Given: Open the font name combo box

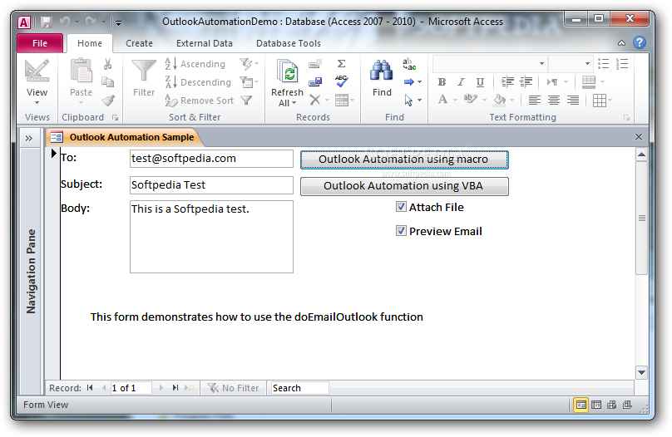Looking at the screenshot, I should (490, 64).
